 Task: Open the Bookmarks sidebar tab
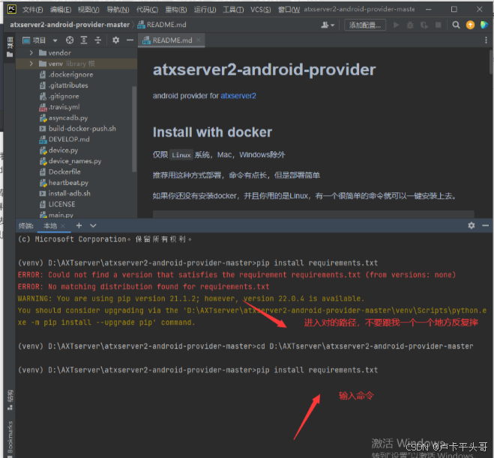(x=10, y=439)
